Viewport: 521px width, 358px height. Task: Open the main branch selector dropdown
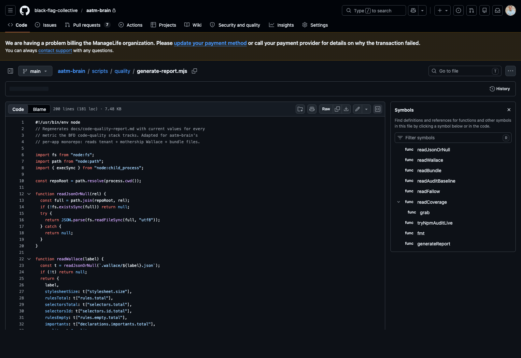point(35,71)
